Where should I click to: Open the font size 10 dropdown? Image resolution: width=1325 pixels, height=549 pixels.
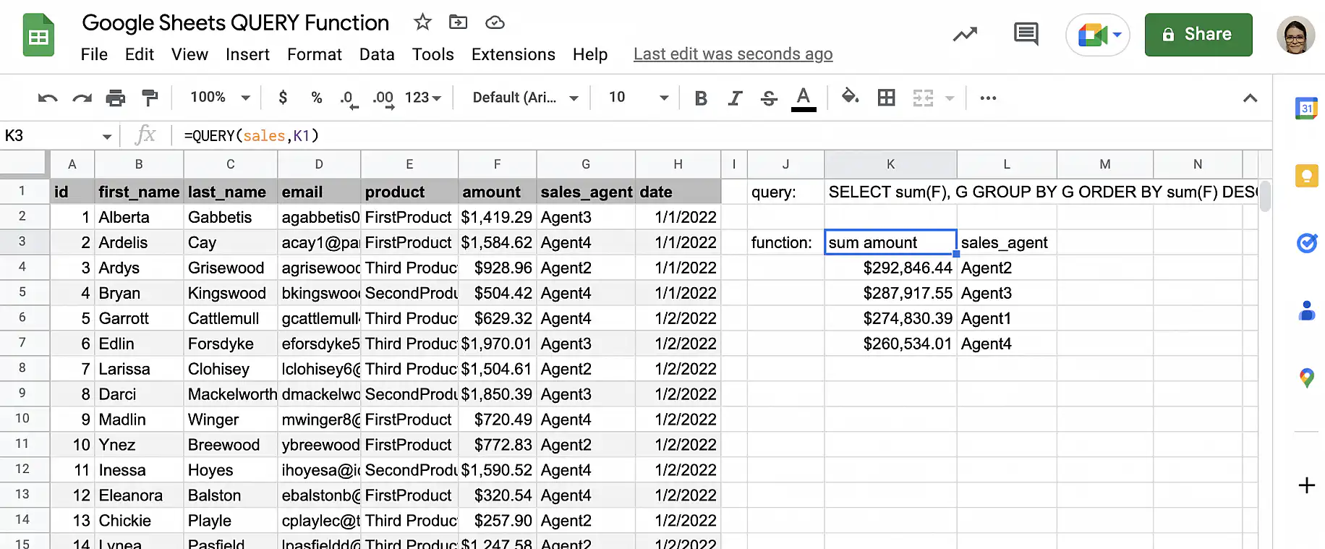pos(638,97)
